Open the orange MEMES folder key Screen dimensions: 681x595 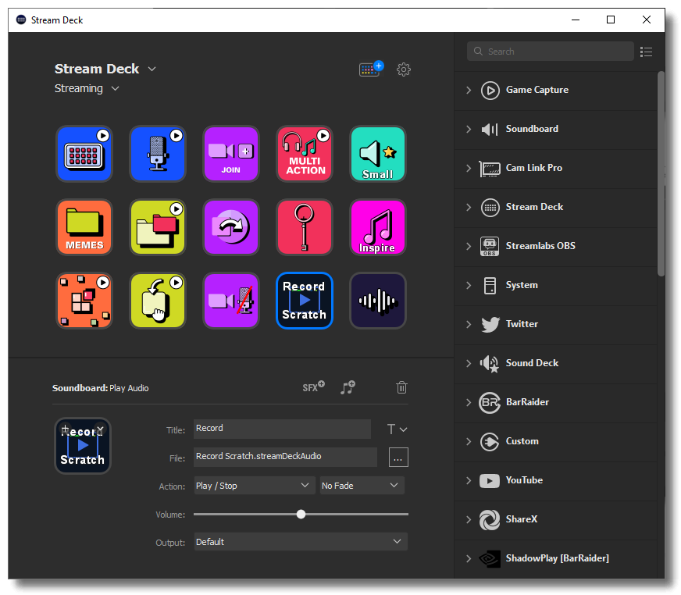pos(84,227)
